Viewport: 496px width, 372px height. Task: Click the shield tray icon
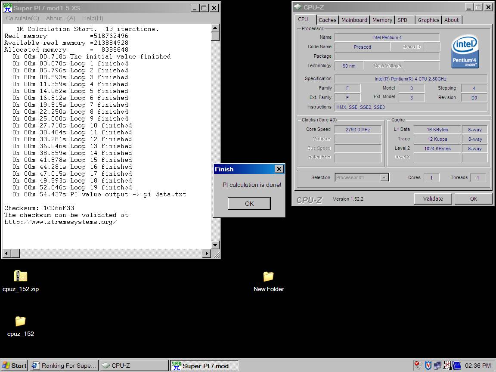(428, 366)
